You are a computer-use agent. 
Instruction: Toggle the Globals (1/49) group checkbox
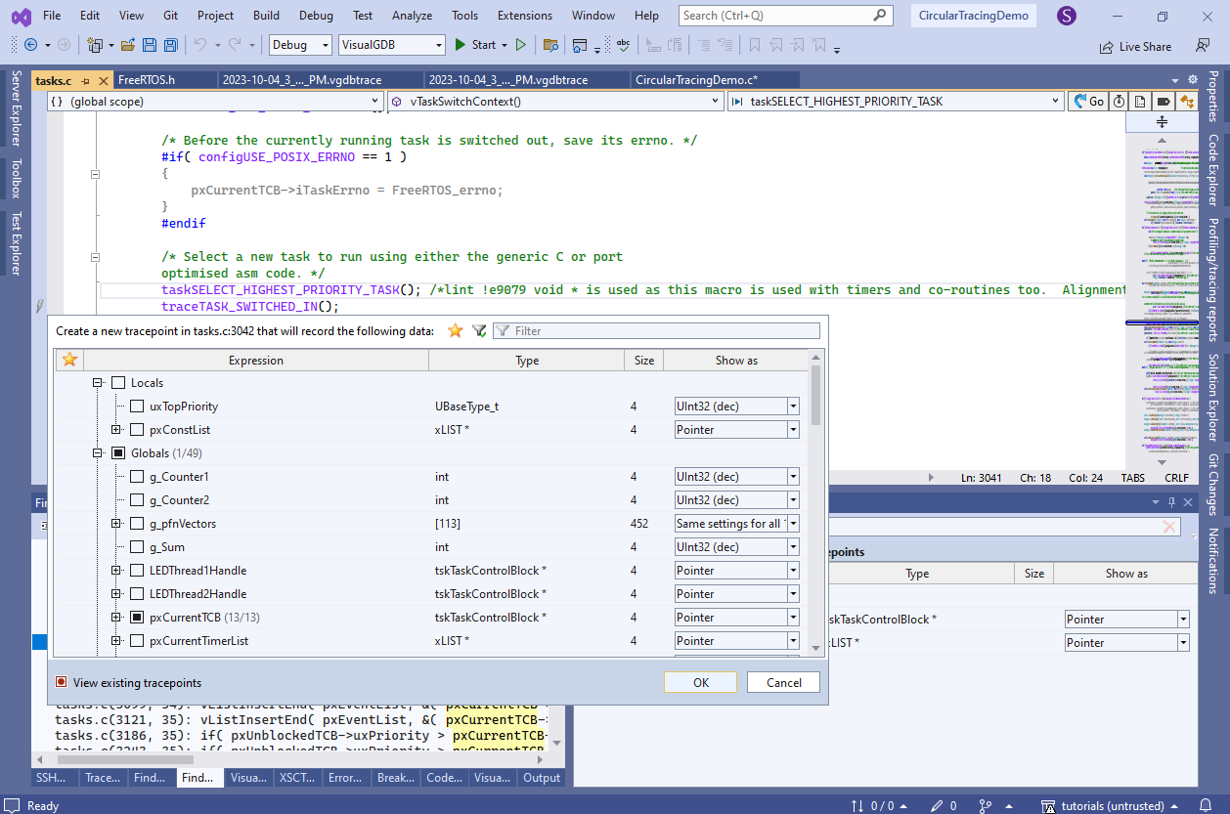118,453
